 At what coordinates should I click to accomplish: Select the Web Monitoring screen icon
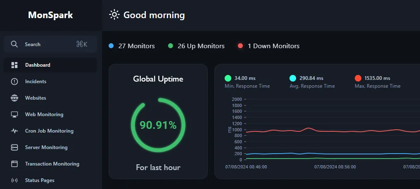14,114
